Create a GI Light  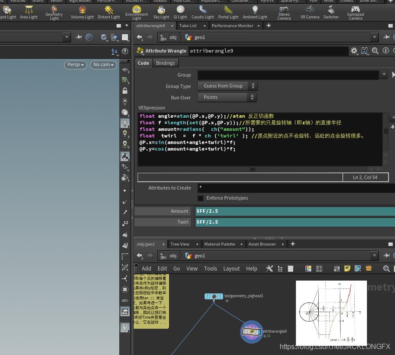coord(180,12)
